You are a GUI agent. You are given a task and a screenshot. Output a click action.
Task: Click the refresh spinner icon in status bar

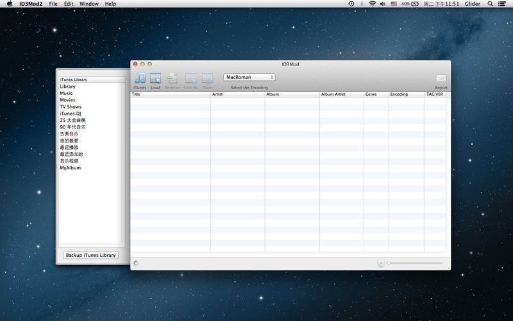click(136, 263)
